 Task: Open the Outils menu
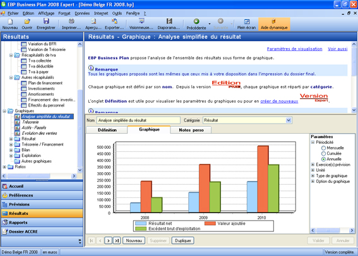[117, 13]
